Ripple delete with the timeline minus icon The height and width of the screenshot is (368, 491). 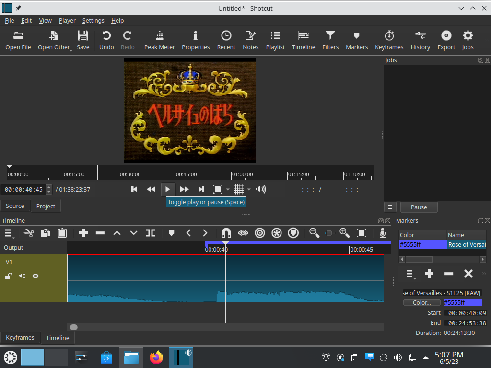point(100,233)
